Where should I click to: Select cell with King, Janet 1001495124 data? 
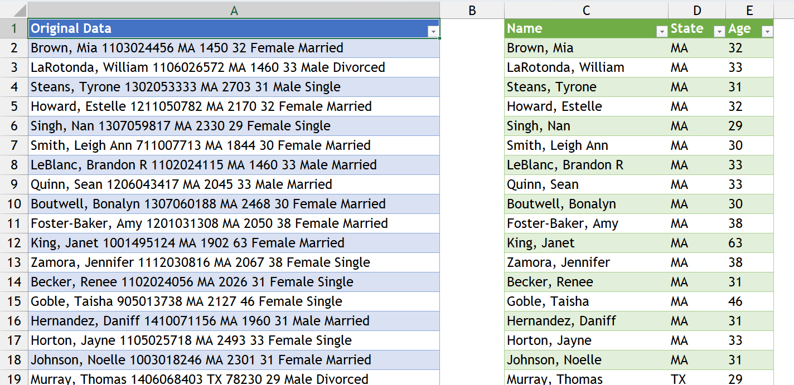click(x=234, y=243)
